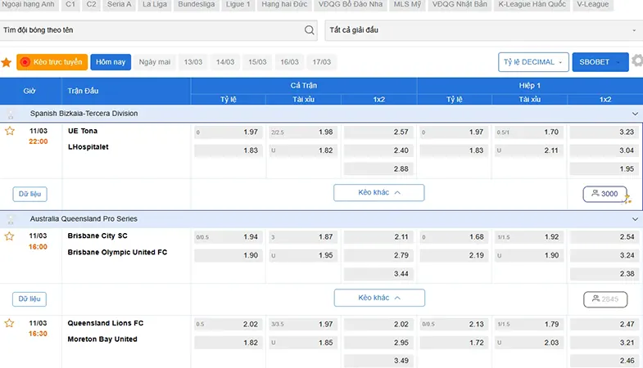This screenshot has height=368, width=643.
Task: Select the 15/03 date filter
Action: [257, 62]
